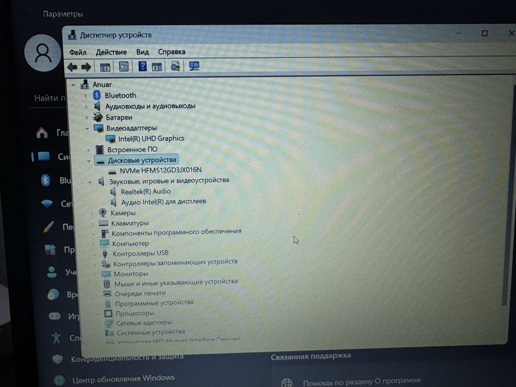Select the Аудиовходы и аудиовыходы speaker icon
Viewport: 516px width, 387px height.
coord(98,106)
